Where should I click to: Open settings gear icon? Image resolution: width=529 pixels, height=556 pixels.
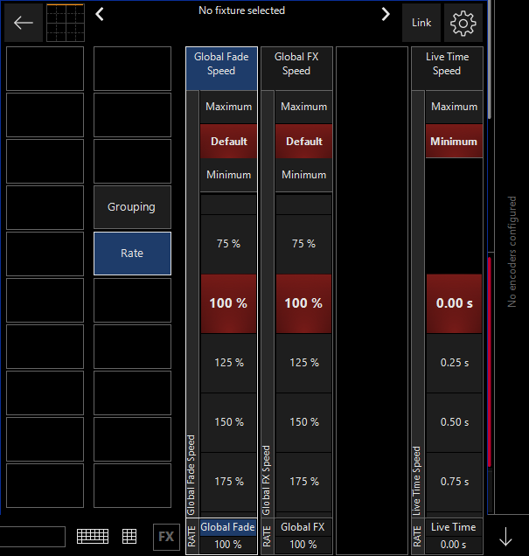pos(463,23)
